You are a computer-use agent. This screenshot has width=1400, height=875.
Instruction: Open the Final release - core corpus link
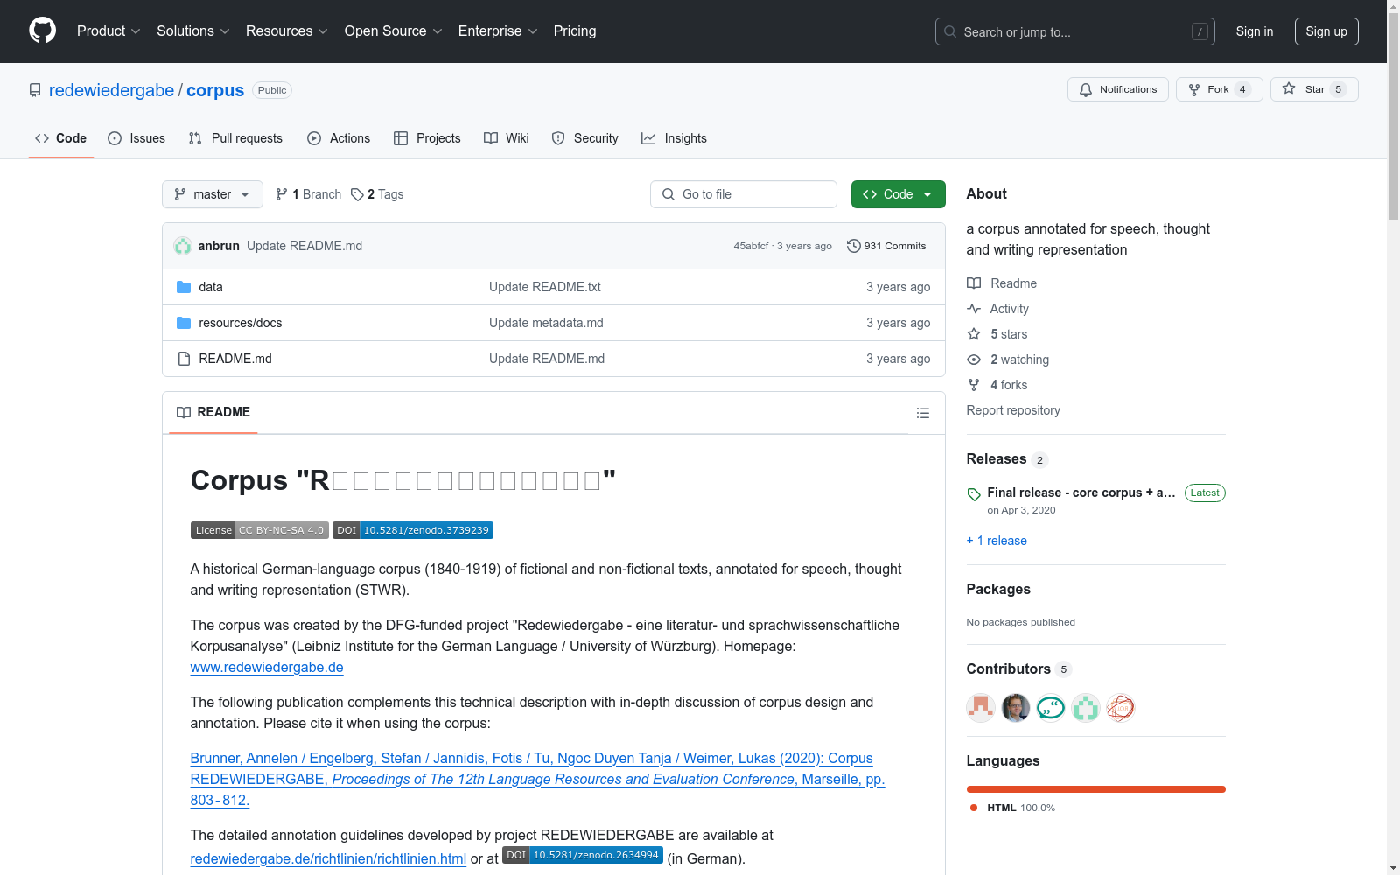(1081, 493)
